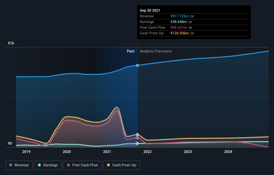Click the 'Revenue' row label in tooltip
274x175 pixels.
click(x=147, y=16)
